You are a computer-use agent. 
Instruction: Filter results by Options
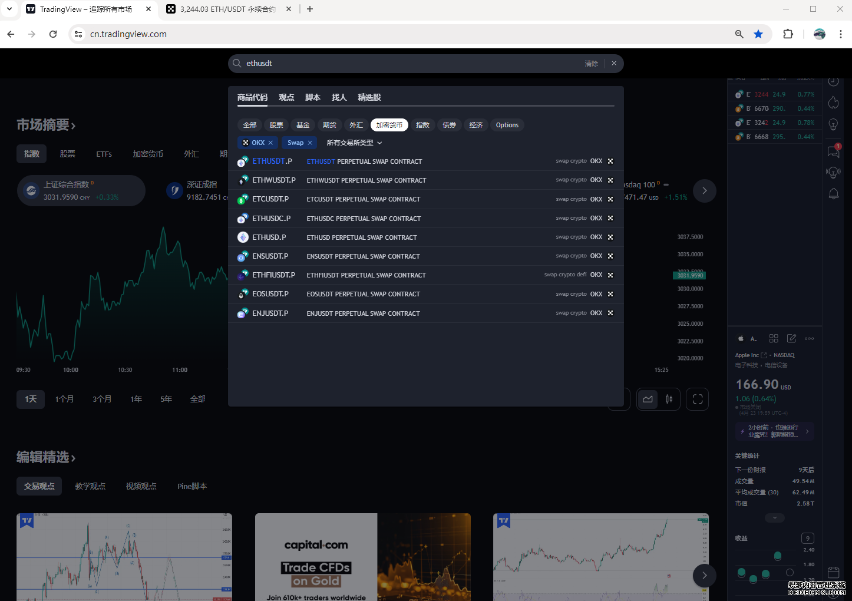pos(507,125)
